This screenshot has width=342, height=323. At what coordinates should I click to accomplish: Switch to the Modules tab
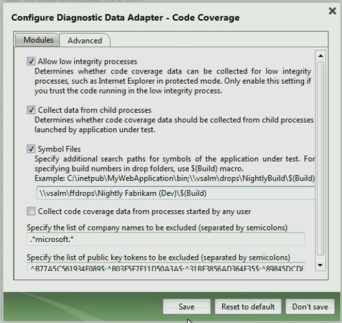[x=37, y=40]
